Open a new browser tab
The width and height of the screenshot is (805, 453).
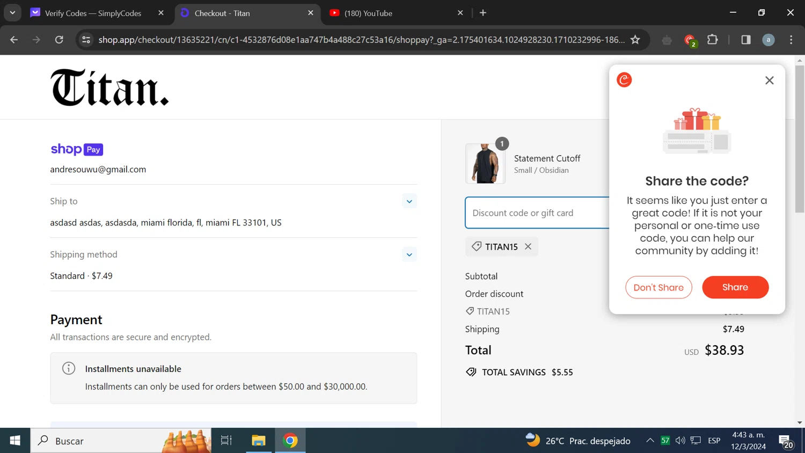[x=483, y=13]
